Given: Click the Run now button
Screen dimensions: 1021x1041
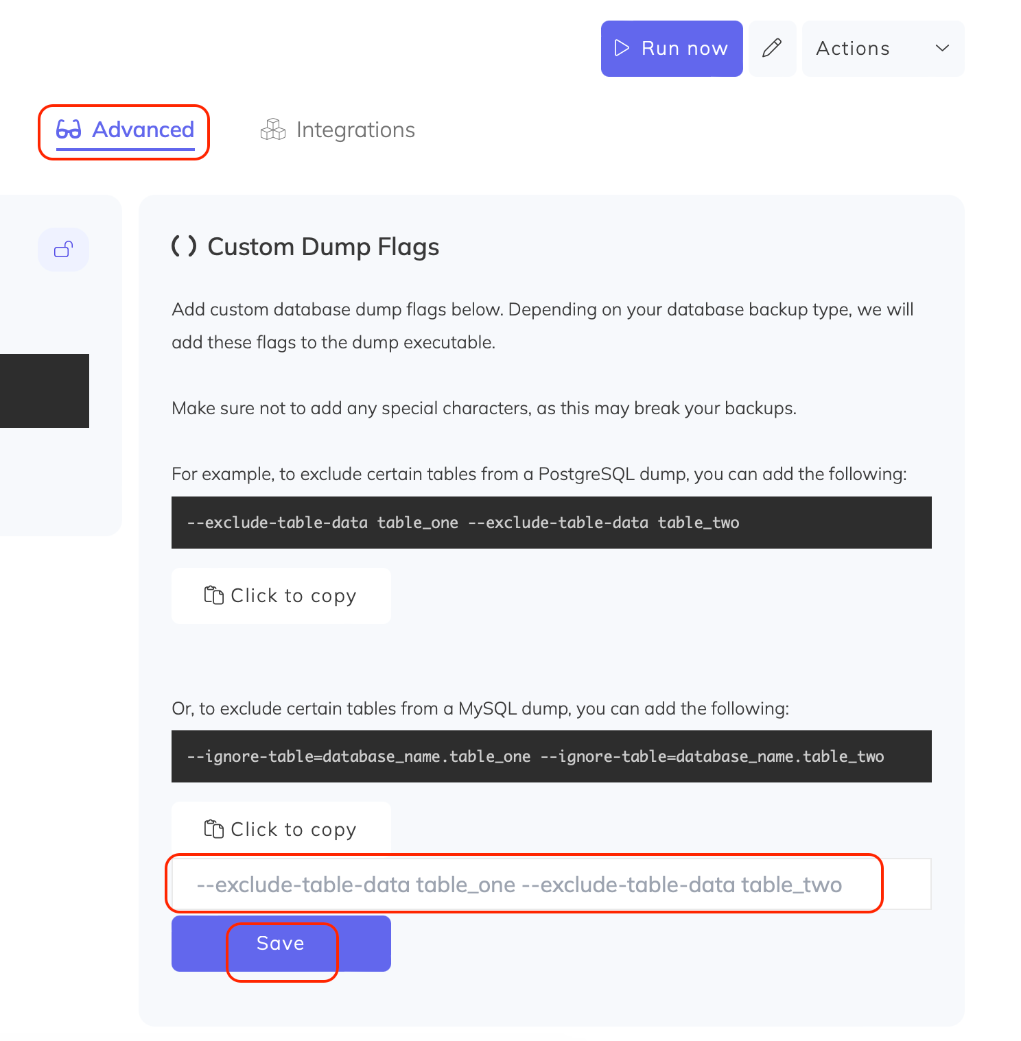Looking at the screenshot, I should tap(671, 48).
